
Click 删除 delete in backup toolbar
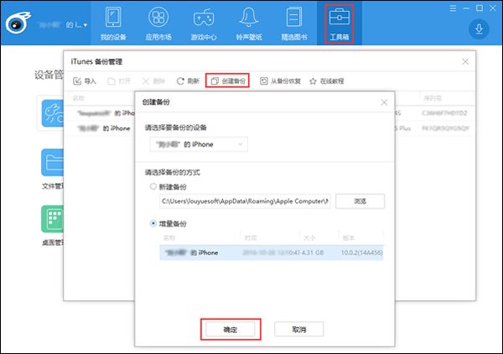click(153, 81)
